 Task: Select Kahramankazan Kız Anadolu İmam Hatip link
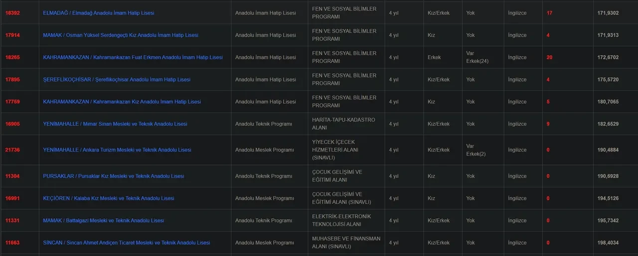[x=122, y=102]
